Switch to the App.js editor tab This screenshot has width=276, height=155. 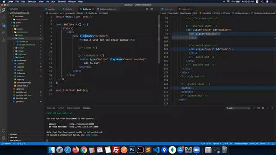(51, 9)
